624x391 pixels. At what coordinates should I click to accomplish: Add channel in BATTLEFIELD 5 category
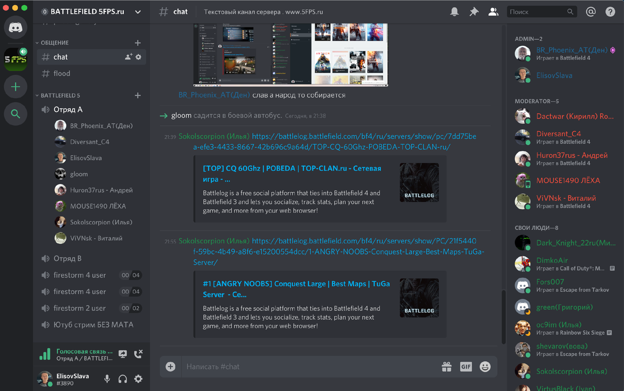(x=138, y=96)
